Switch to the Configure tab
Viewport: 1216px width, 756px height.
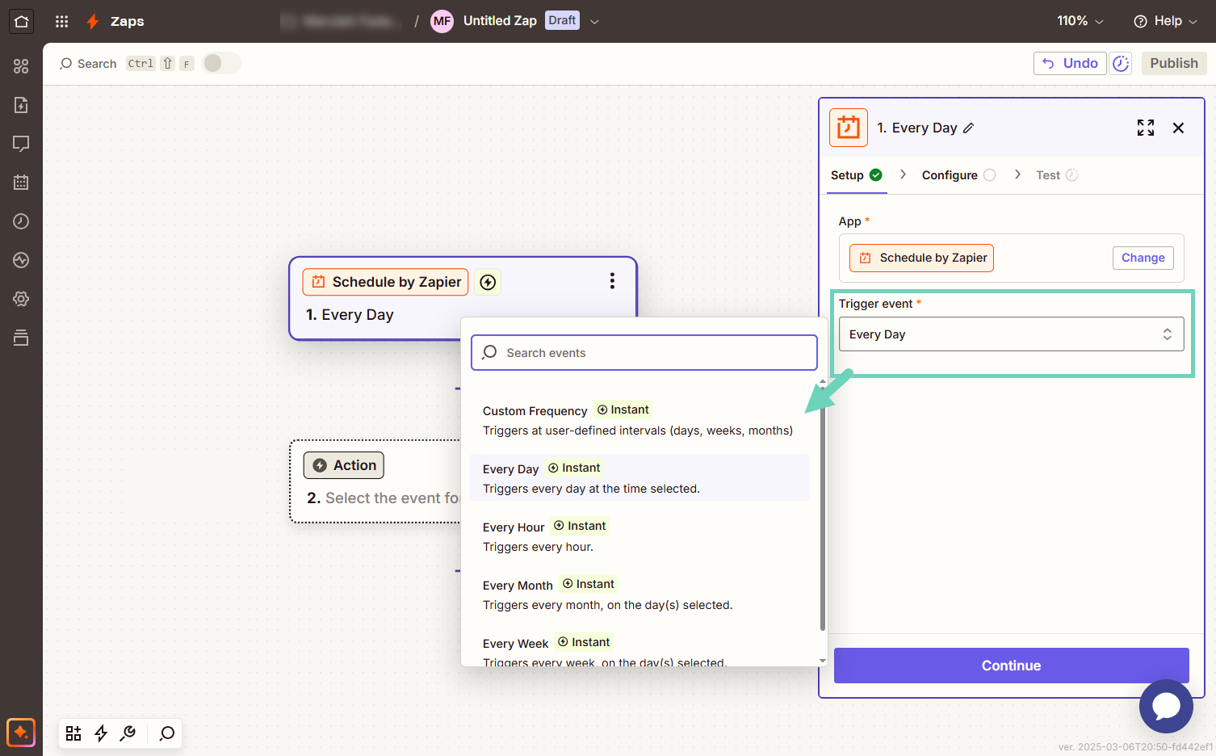tap(959, 175)
